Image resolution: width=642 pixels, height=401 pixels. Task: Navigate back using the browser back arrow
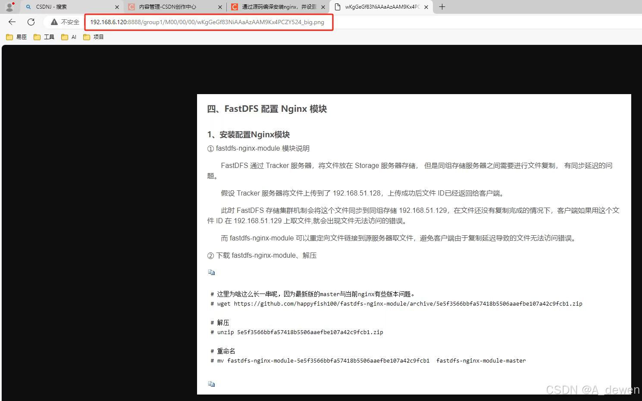coord(11,22)
